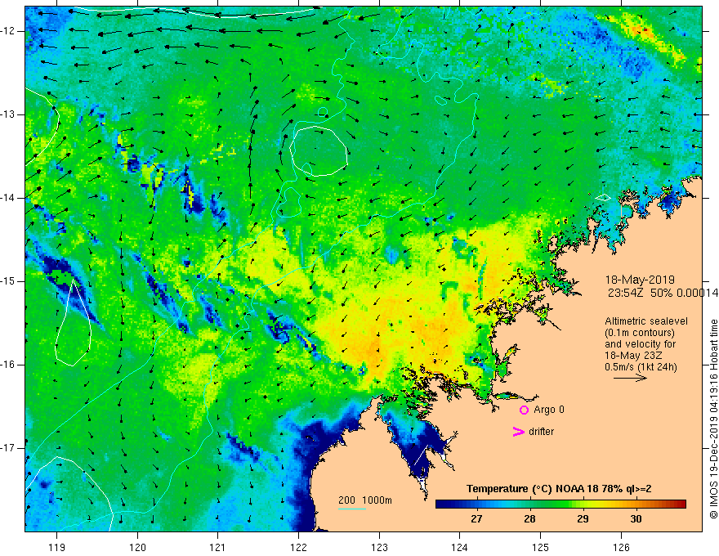Click the '0.5m/s (1kt 24h)' label
The width and height of the screenshot is (719, 556).
click(x=641, y=367)
